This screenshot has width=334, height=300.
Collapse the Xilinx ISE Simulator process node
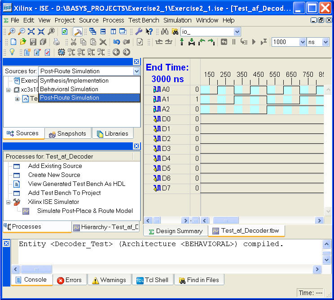click(x=8, y=202)
